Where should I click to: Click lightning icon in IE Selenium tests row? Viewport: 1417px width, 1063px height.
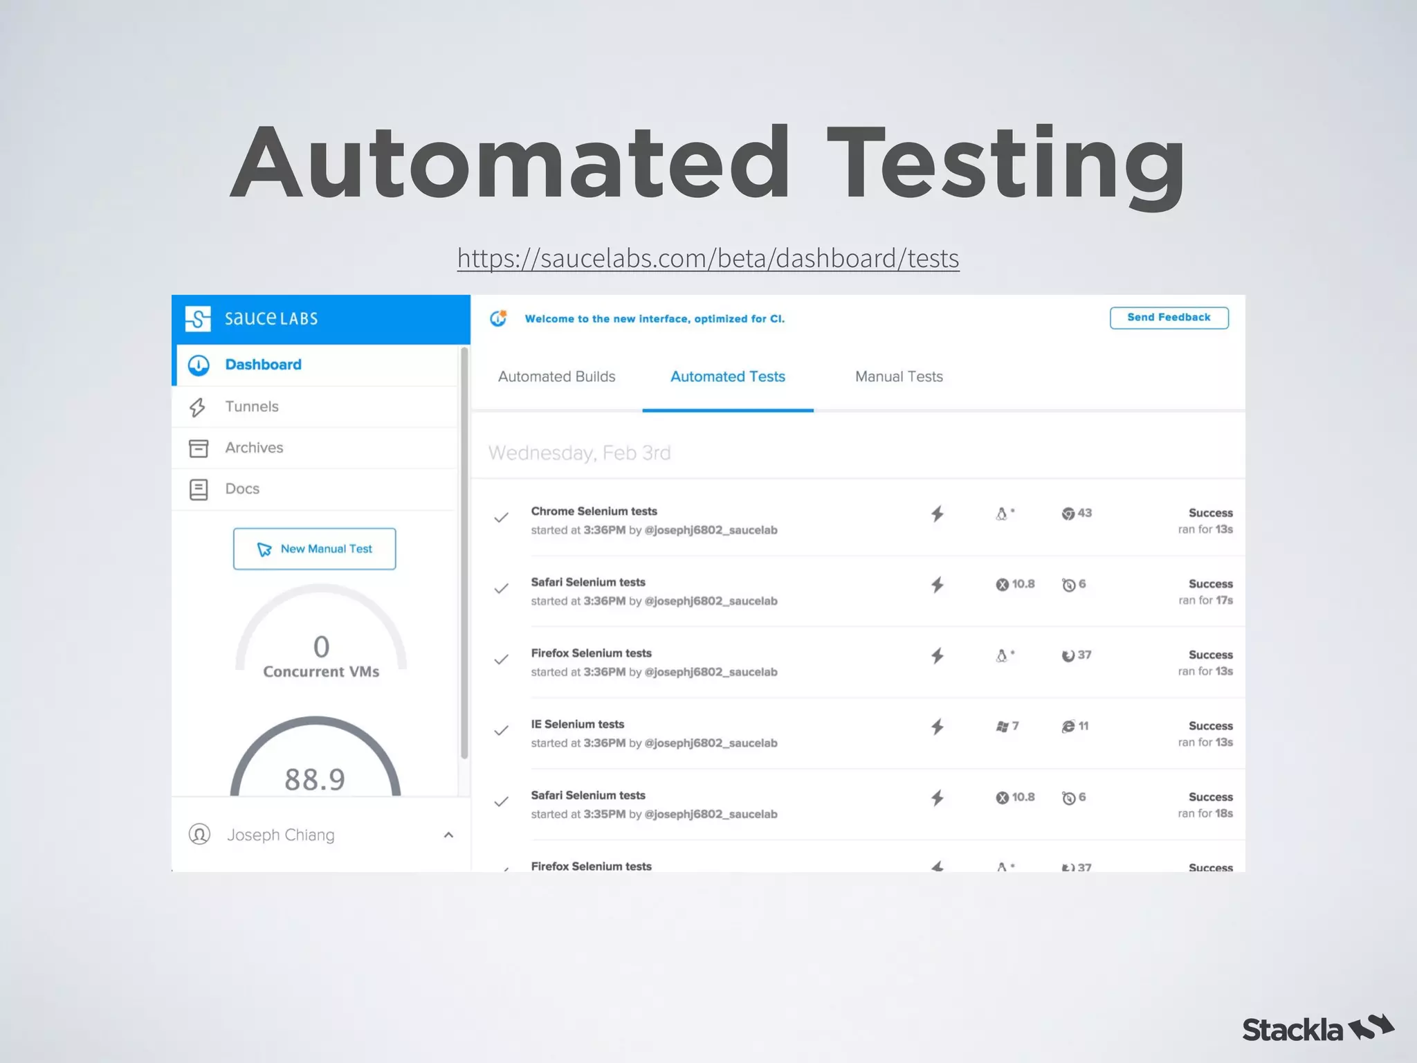click(937, 727)
